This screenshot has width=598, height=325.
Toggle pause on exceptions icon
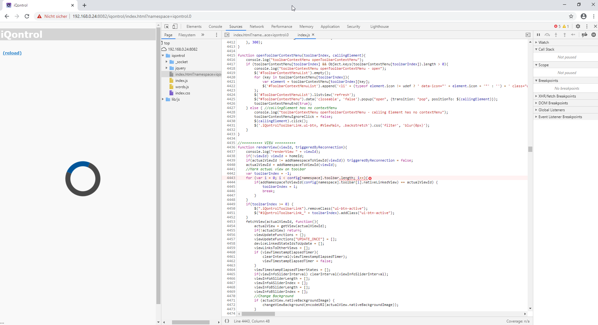[x=594, y=35]
